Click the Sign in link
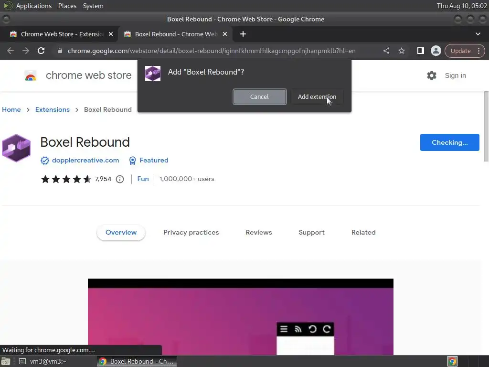The height and width of the screenshot is (367, 489). coord(455,76)
